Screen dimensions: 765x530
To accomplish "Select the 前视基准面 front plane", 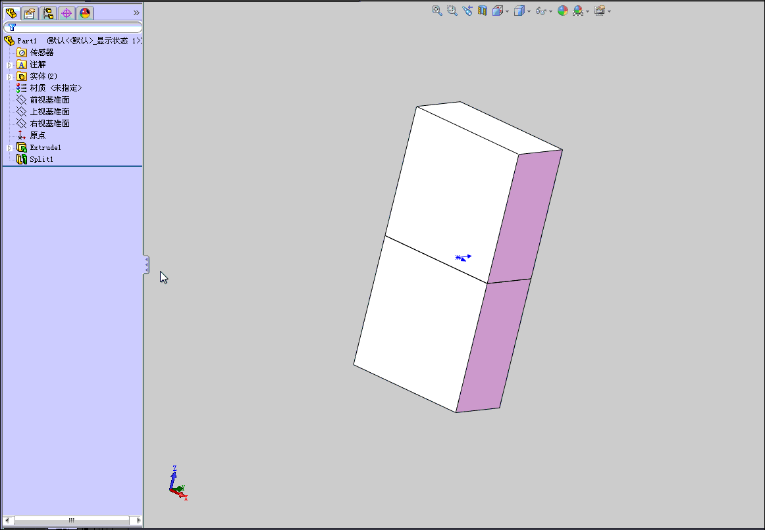I will pos(50,100).
